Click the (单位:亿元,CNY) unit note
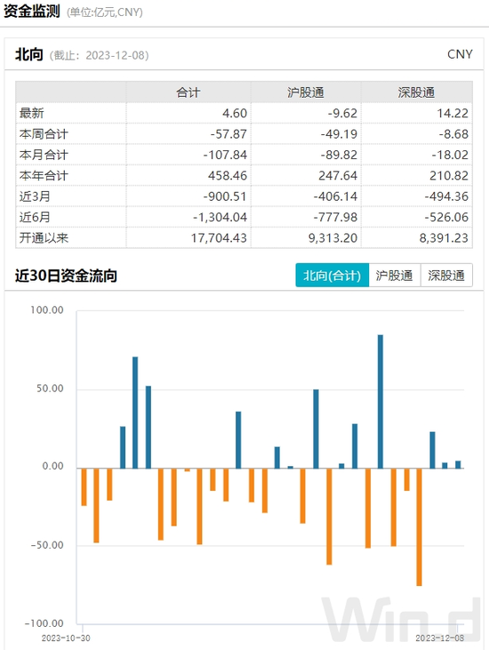The width and height of the screenshot is (489, 650). click(105, 12)
